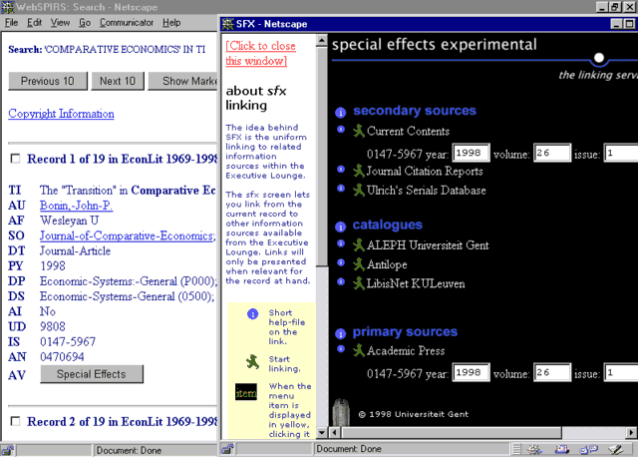Click green figure icon beside Ulrich's Serials Database

tap(359, 190)
